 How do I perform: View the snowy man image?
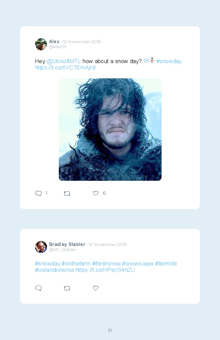tap(110, 130)
